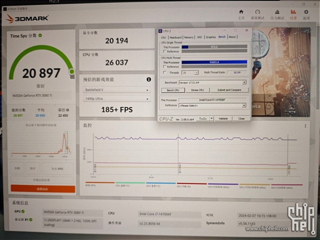This screenshot has height=240, width=320.
Task: Click the Stress CPU button
Action: click(x=197, y=90)
